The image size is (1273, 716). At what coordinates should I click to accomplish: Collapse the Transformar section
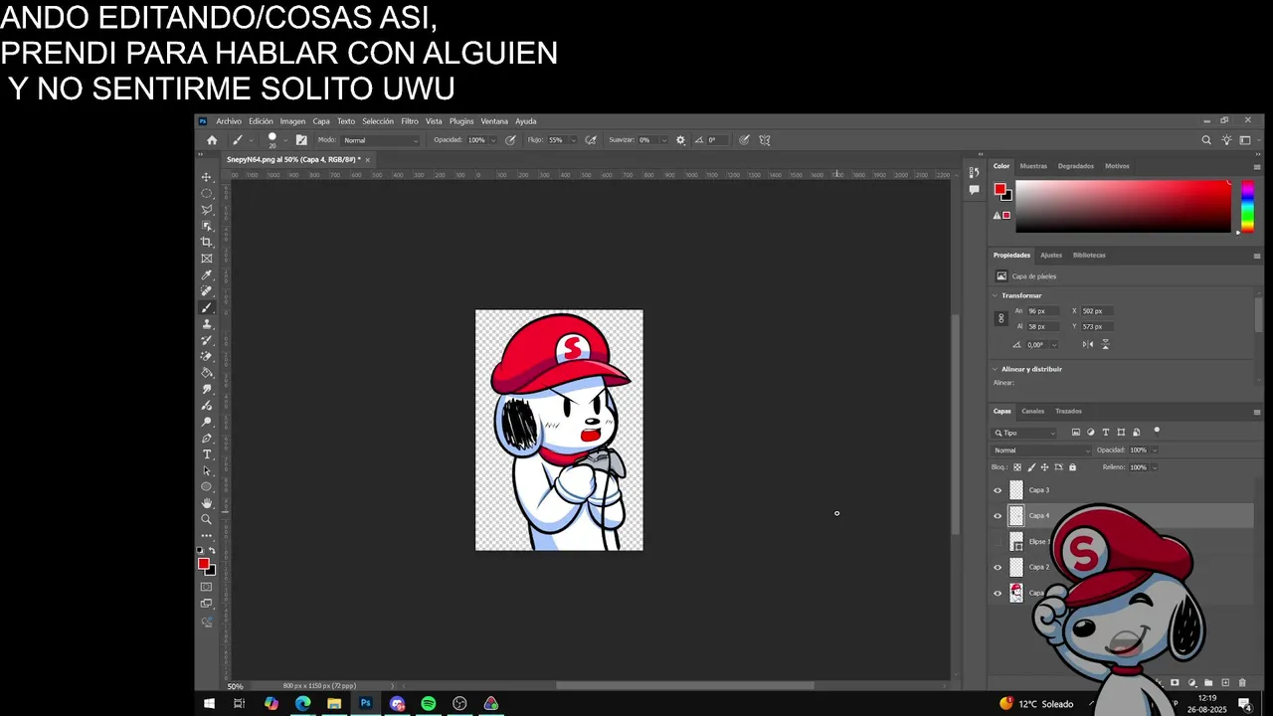996,295
